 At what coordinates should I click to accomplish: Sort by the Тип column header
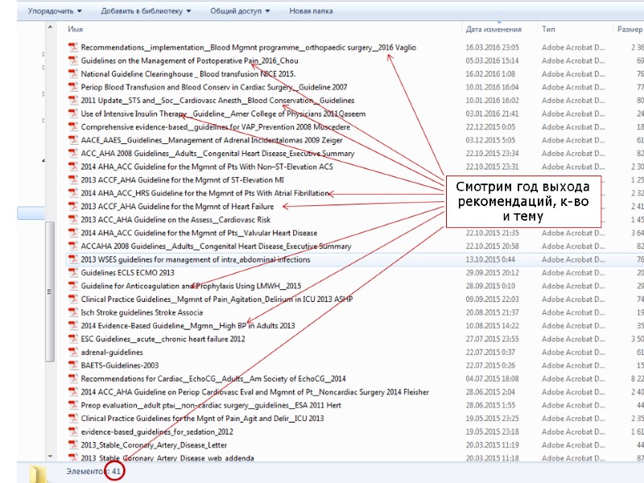[x=548, y=29]
